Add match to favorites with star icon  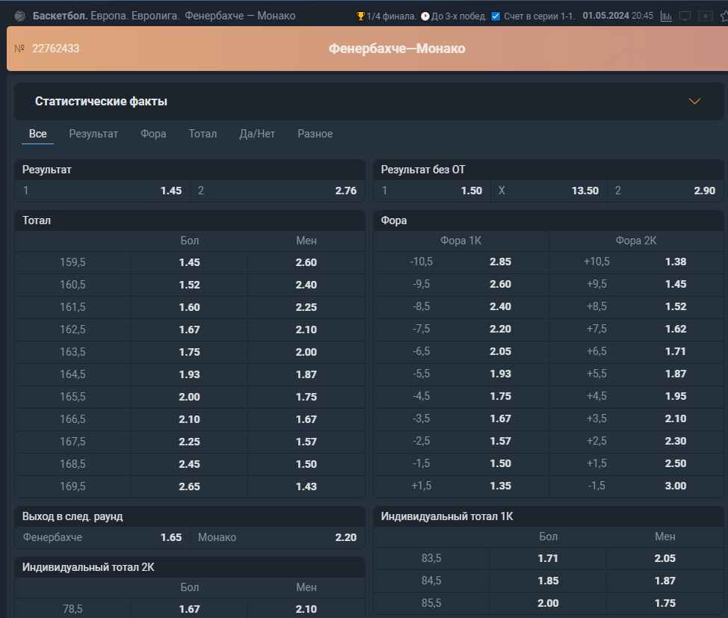click(x=724, y=16)
